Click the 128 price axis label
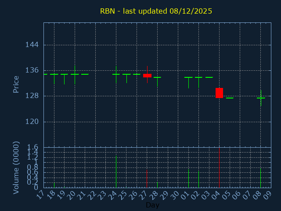 coord(32,96)
